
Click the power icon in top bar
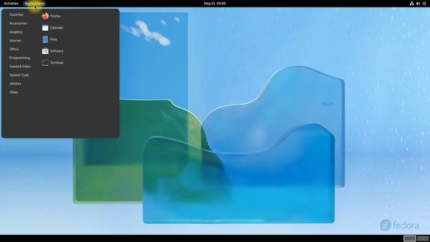click(x=424, y=3)
